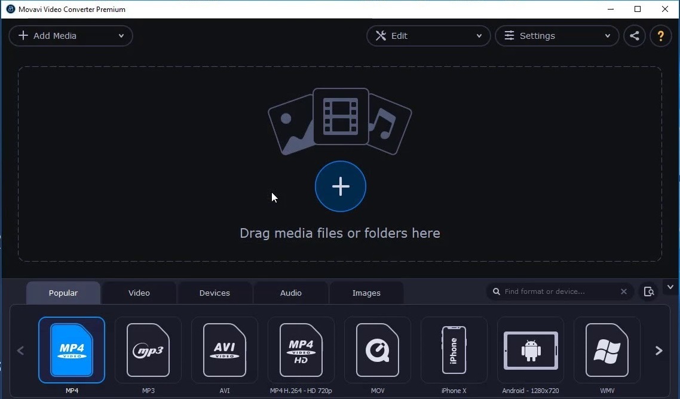Viewport: 680px width, 399px height.
Task: Click 'Drag media files or folders here' text
Action: pyautogui.click(x=340, y=233)
